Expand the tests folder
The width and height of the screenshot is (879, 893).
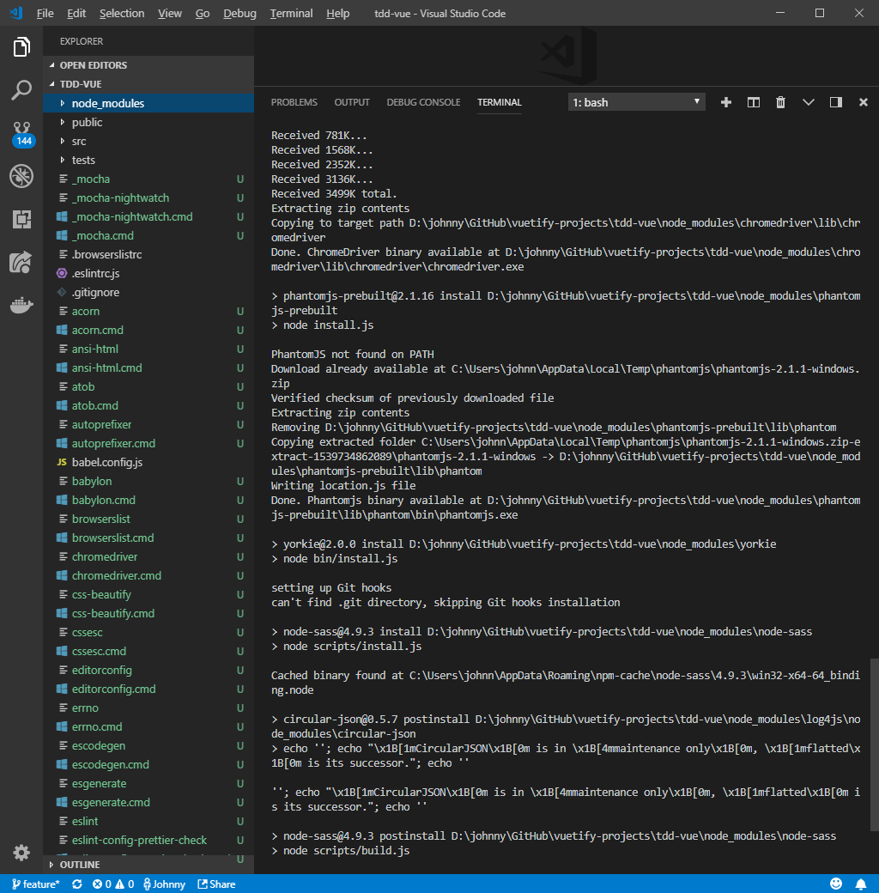click(149, 160)
